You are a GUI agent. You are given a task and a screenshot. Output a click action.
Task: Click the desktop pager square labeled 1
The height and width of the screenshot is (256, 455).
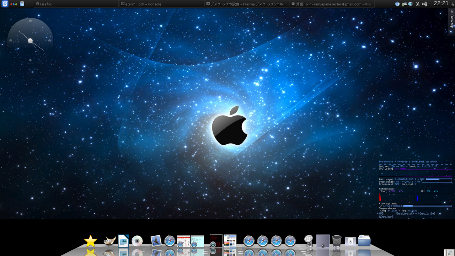click(x=323, y=241)
